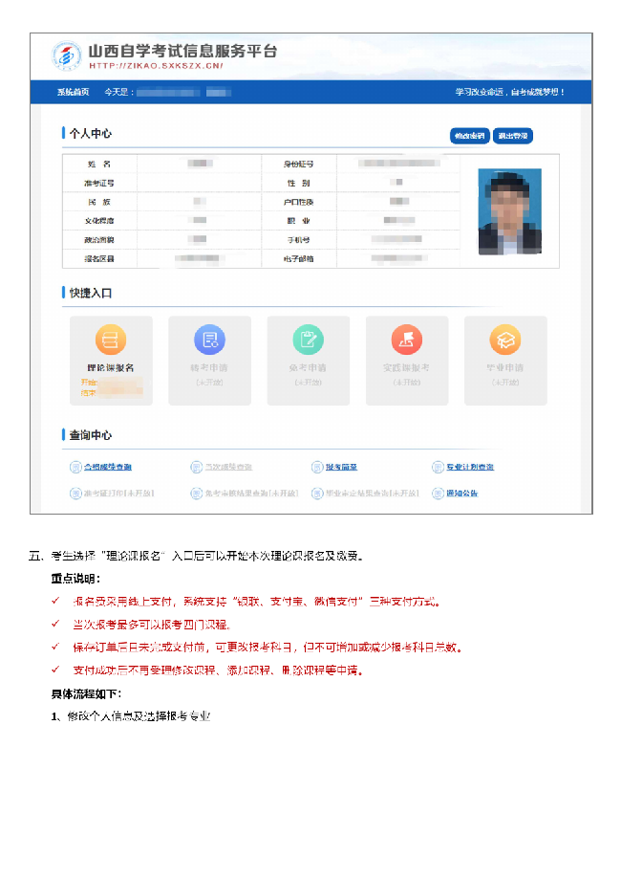Open the 报考简章 link
The width and height of the screenshot is (621, 879).
tap(341, 467)
